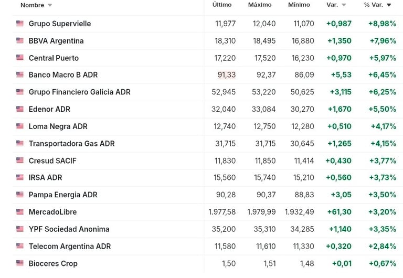
Task: Click the US flag beside MercadoLibre
Action: 20,211
